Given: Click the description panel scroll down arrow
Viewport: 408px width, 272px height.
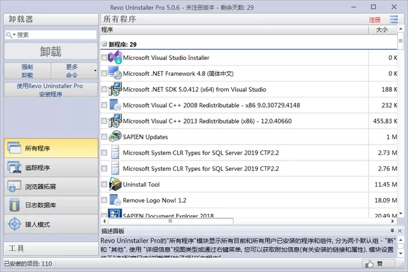Looking at the screenshot, I should tap(401, 254).
